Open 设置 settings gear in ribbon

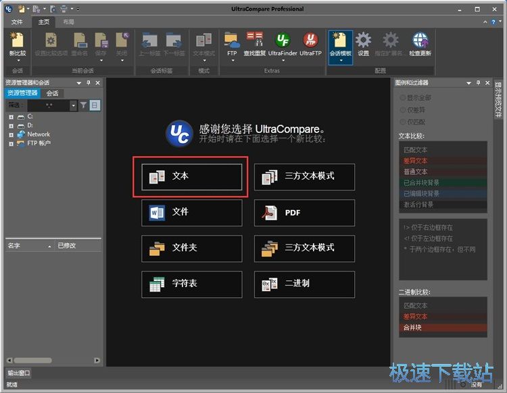coord(363,41)
